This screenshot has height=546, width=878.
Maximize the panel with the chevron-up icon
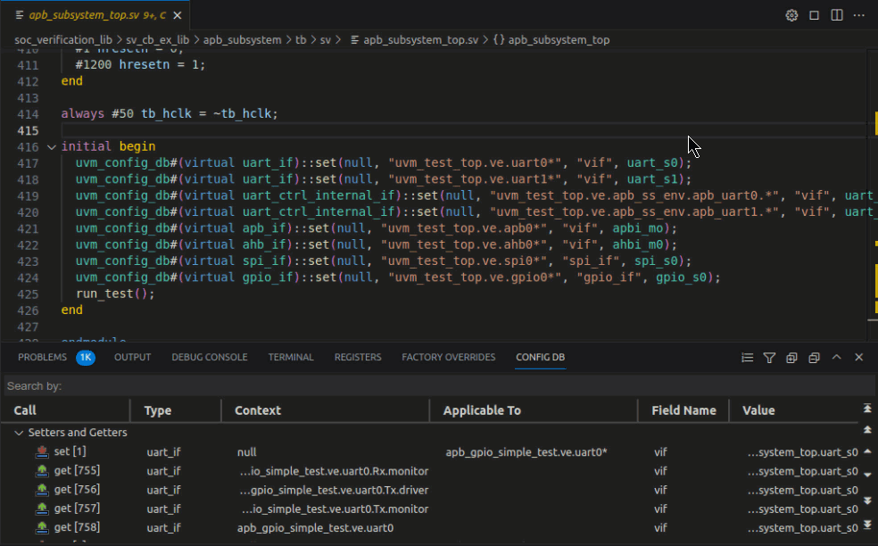tap(836, 357)
